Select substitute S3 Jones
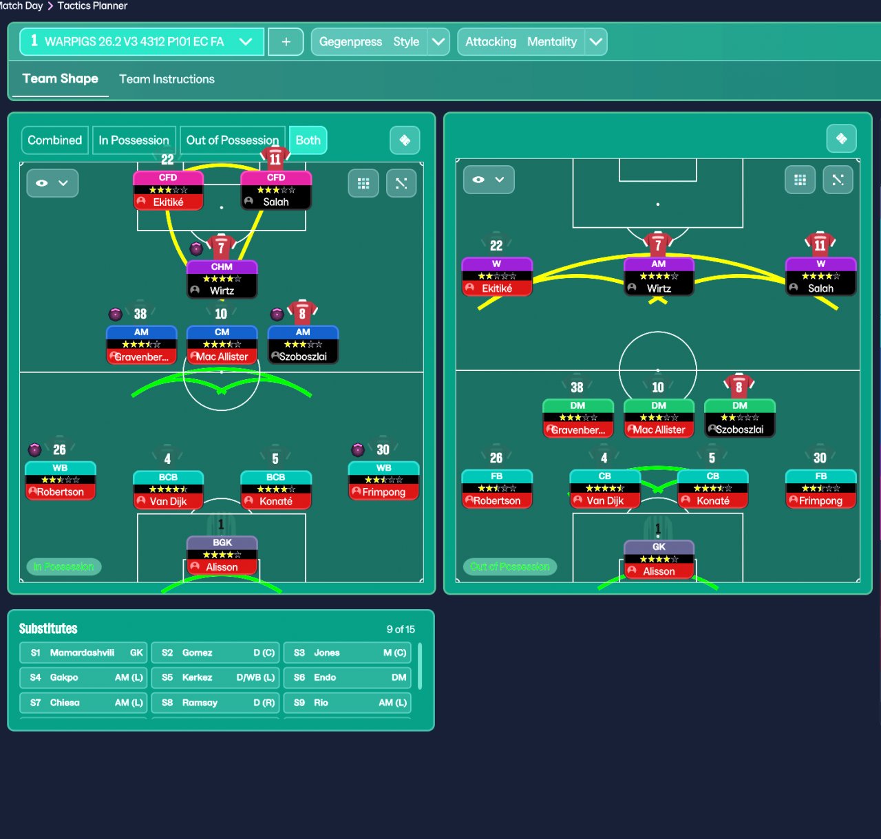The image size is (881, 839). point(347,652)
